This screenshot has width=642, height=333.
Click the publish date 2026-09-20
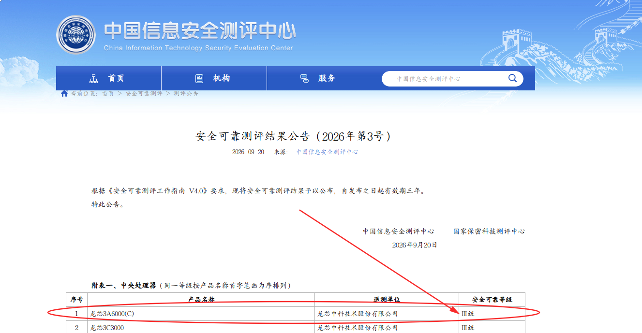click(x=248, y=152)
